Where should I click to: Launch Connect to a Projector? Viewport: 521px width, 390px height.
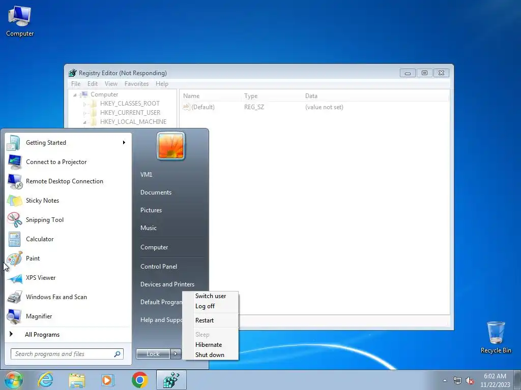tap(69, 162)
